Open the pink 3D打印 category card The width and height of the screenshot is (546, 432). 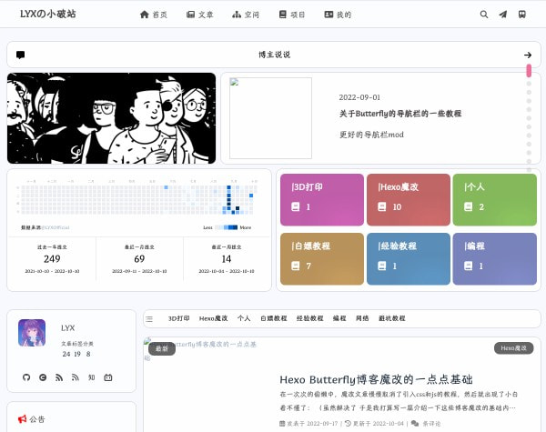pyautogui.click(x=319, y=197)
